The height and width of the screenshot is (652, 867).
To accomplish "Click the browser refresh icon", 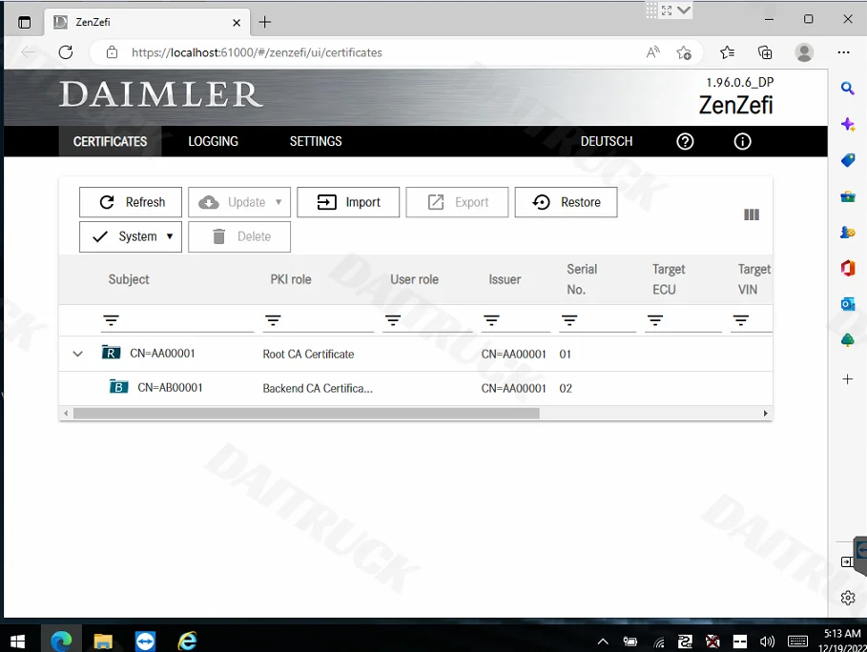I will [66, 52].
